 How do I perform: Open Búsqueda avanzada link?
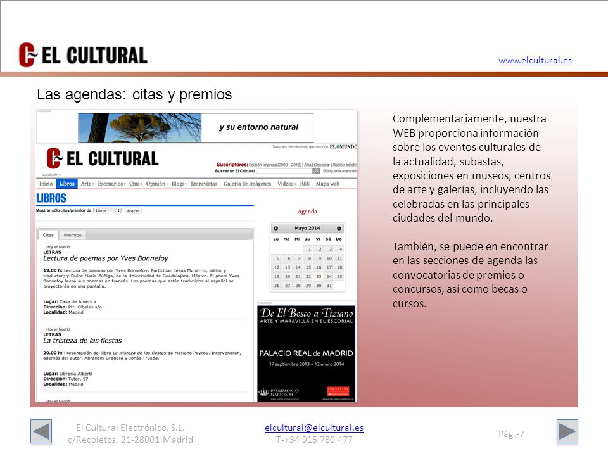(x=339, y=171)
